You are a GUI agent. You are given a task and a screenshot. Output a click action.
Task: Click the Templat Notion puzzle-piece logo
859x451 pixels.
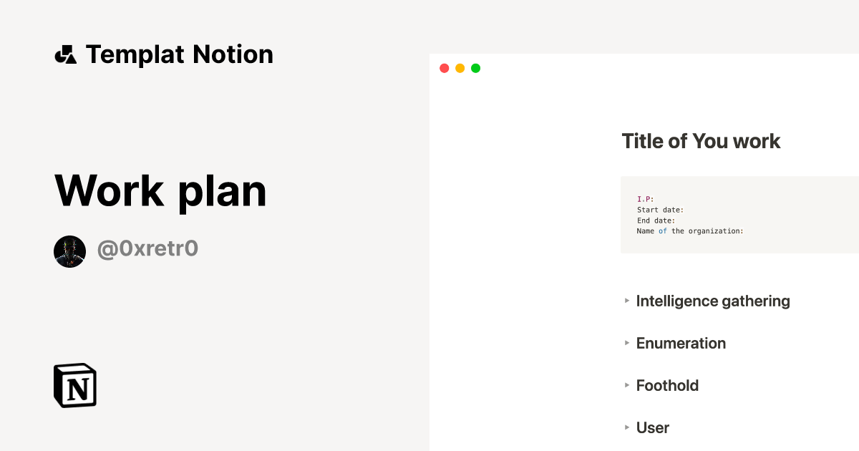[65, 54]
